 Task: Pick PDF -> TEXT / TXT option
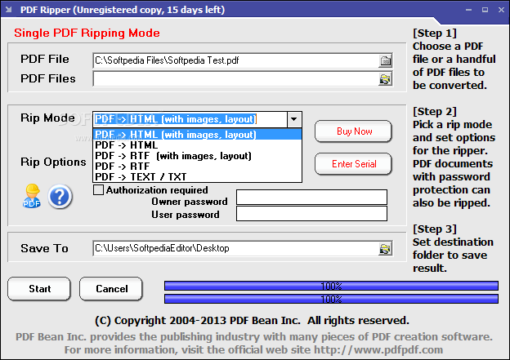point(198,177)
